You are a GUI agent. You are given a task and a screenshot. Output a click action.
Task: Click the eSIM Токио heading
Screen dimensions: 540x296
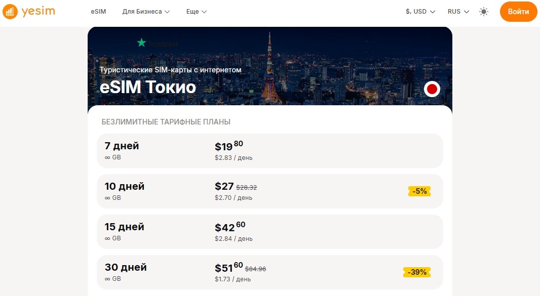(148, 87)
